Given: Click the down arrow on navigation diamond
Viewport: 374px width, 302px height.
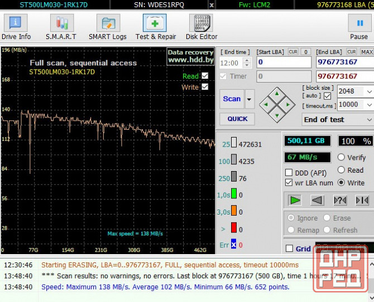Looking at the screenshot, I should (x=277, y=115).
